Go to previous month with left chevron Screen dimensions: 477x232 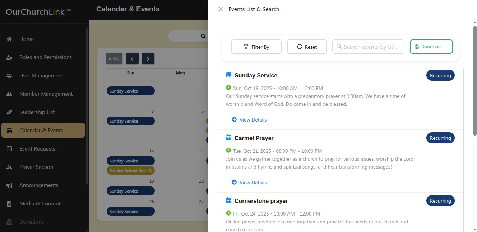(132, 58)
